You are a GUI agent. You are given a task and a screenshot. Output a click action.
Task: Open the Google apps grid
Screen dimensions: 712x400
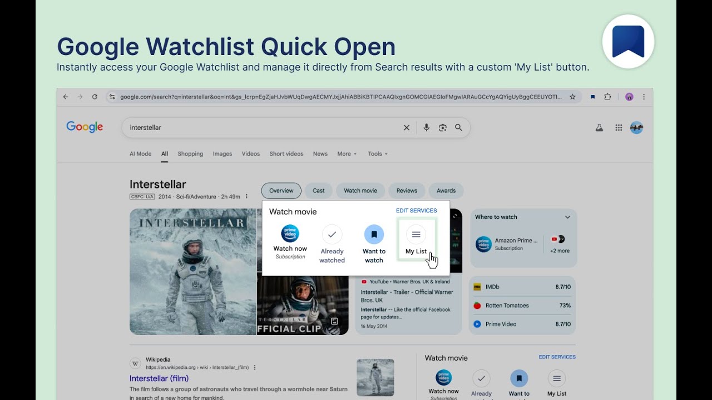pyautogui.click(x=619, y=127)
